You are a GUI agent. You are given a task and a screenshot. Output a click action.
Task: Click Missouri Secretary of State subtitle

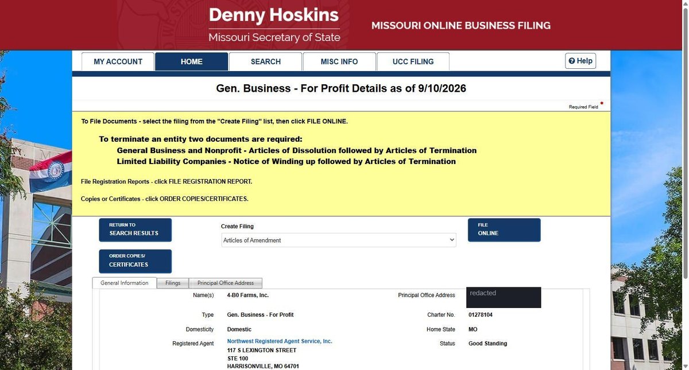274,38
